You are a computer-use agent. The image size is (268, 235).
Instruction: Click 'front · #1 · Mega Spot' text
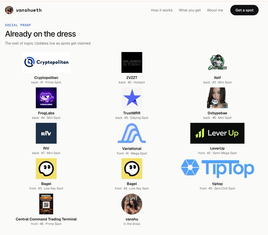tap(132, 153)
